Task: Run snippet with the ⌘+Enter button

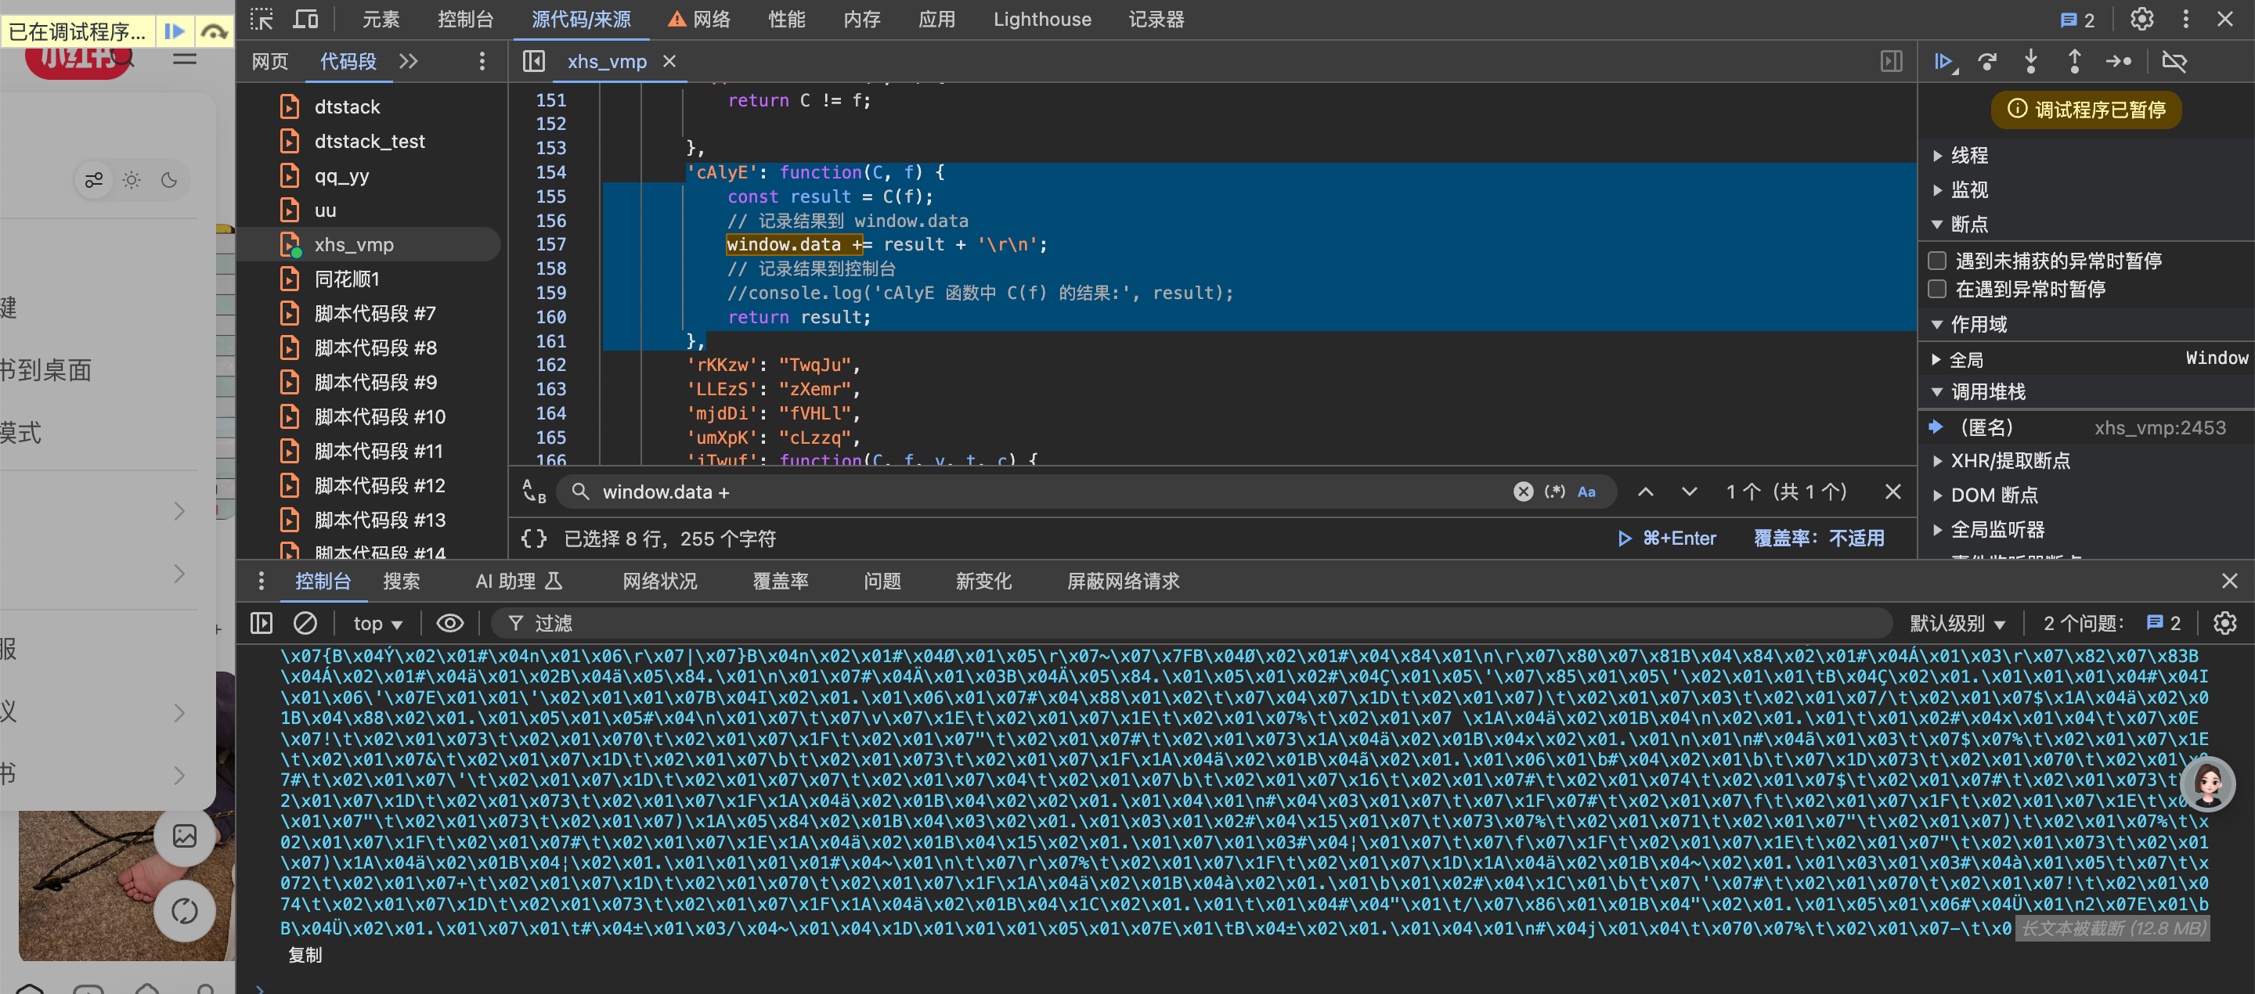Action: click(x=1667, y=538)
